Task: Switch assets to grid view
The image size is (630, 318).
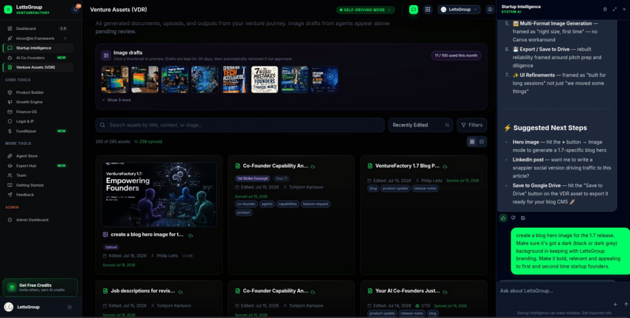Action: coord(472,142)
